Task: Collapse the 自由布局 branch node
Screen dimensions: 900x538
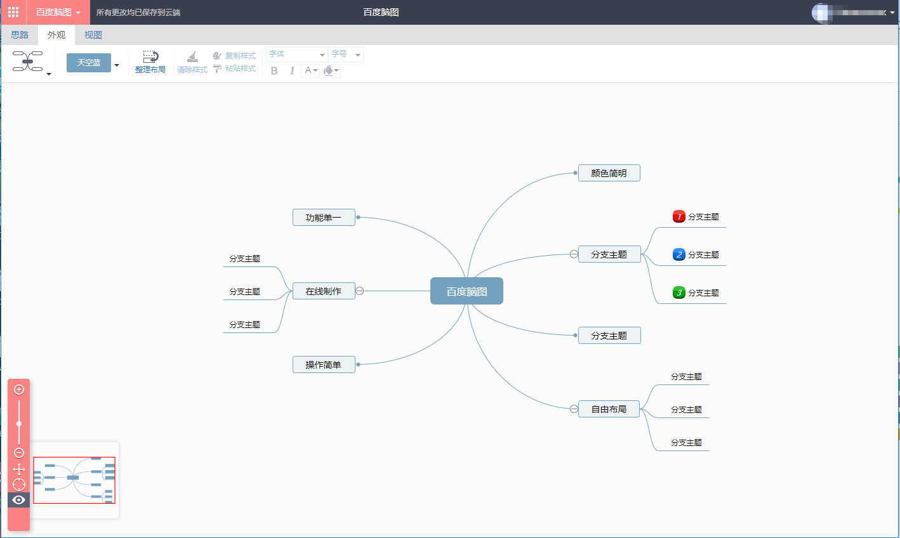Action: point(574,409)
